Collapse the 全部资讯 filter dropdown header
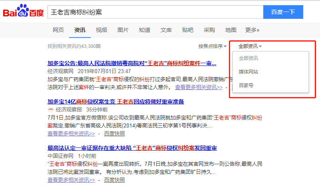 [x=250, y=46]
